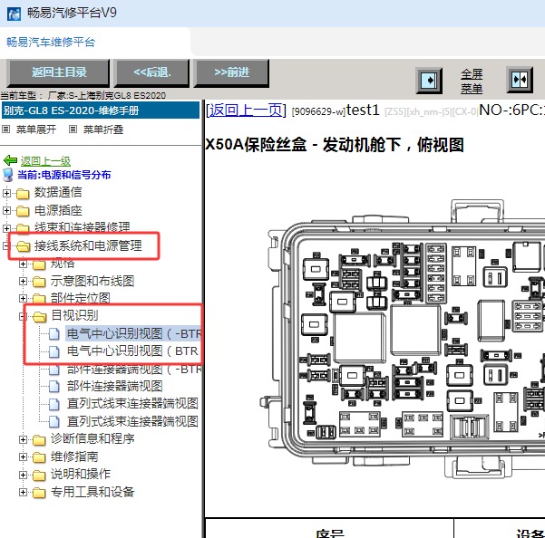Viewport: 545px width, 538px height.
Task: Select the 目视识别 open folder icon
Action: [x=40, y=317]
